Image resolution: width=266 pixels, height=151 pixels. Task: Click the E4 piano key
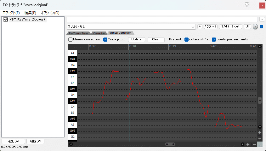(72, 83)
